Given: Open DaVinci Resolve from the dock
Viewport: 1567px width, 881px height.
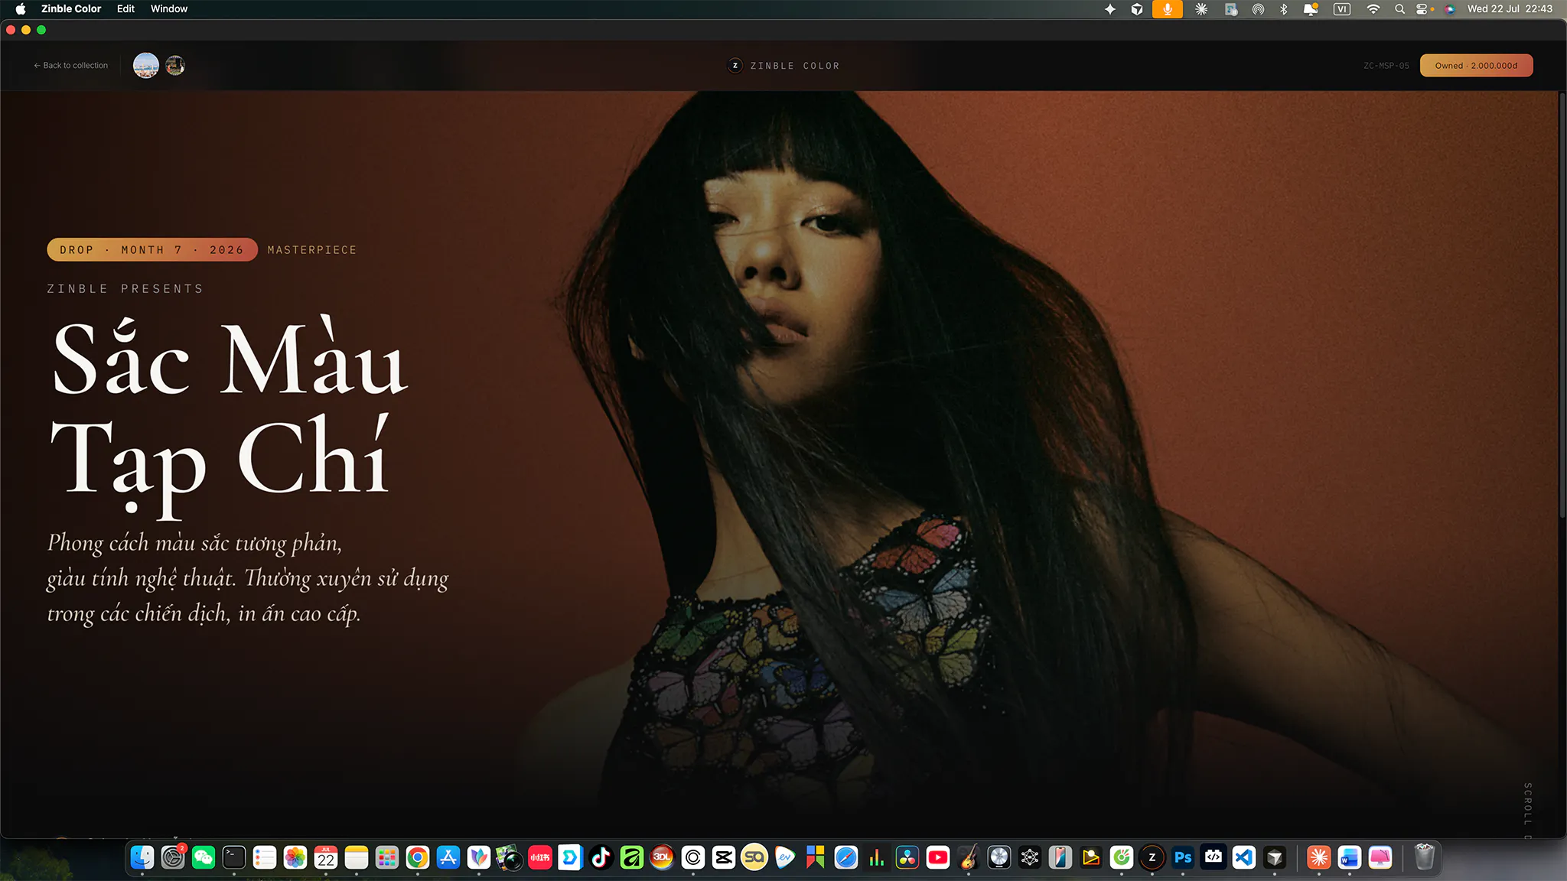Looking at the screenshot, I should coord(907,858).
